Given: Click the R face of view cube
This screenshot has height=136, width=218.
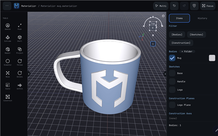Looking at the screenshot, I should pos(153,28).
